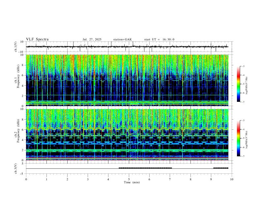Click the "ch.1(V)" vertical axis label
The width and height of the screenshot is (261, 201).
pos(16,47)
